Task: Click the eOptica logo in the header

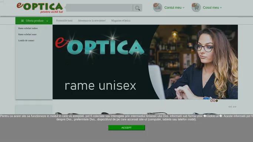Action: pos(40,8)
